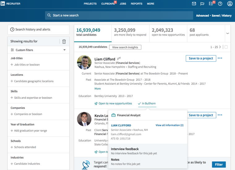Click the Start a new search field
The image size is (235, 170).
119,15
